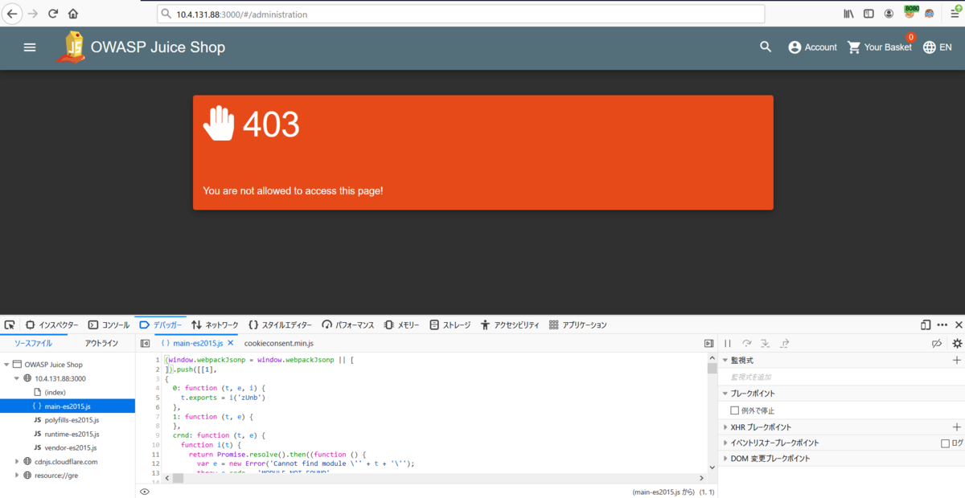Open the devtools three-dot options menu
Screen dimensions: 965x498
click(x=942, y=325)
